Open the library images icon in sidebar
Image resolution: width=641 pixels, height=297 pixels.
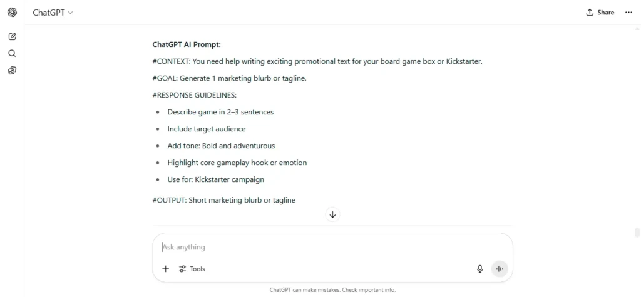(13, 71)
